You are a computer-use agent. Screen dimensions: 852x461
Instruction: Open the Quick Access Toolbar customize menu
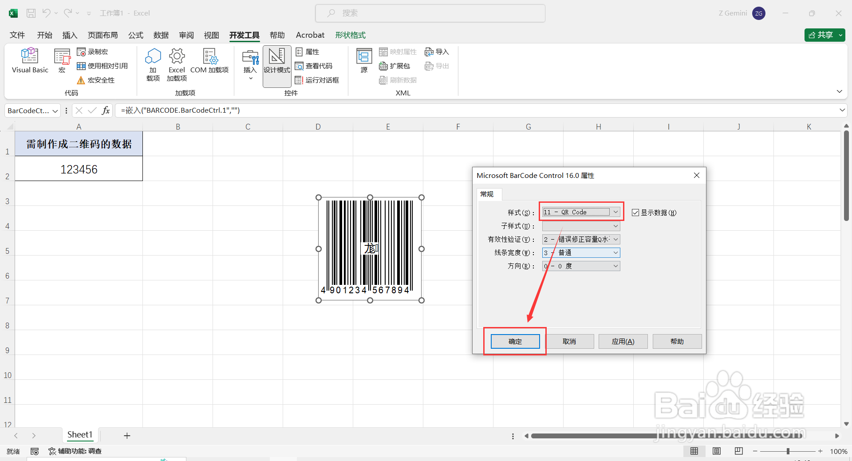coord(89,14)
